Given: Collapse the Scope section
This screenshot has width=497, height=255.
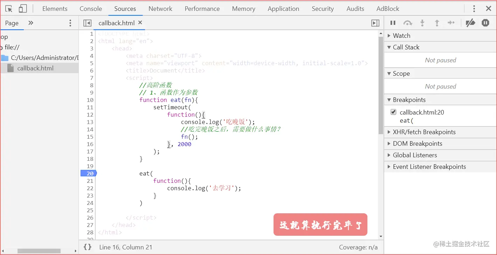Looking at the screenshot, I should [x=440, y=74].
